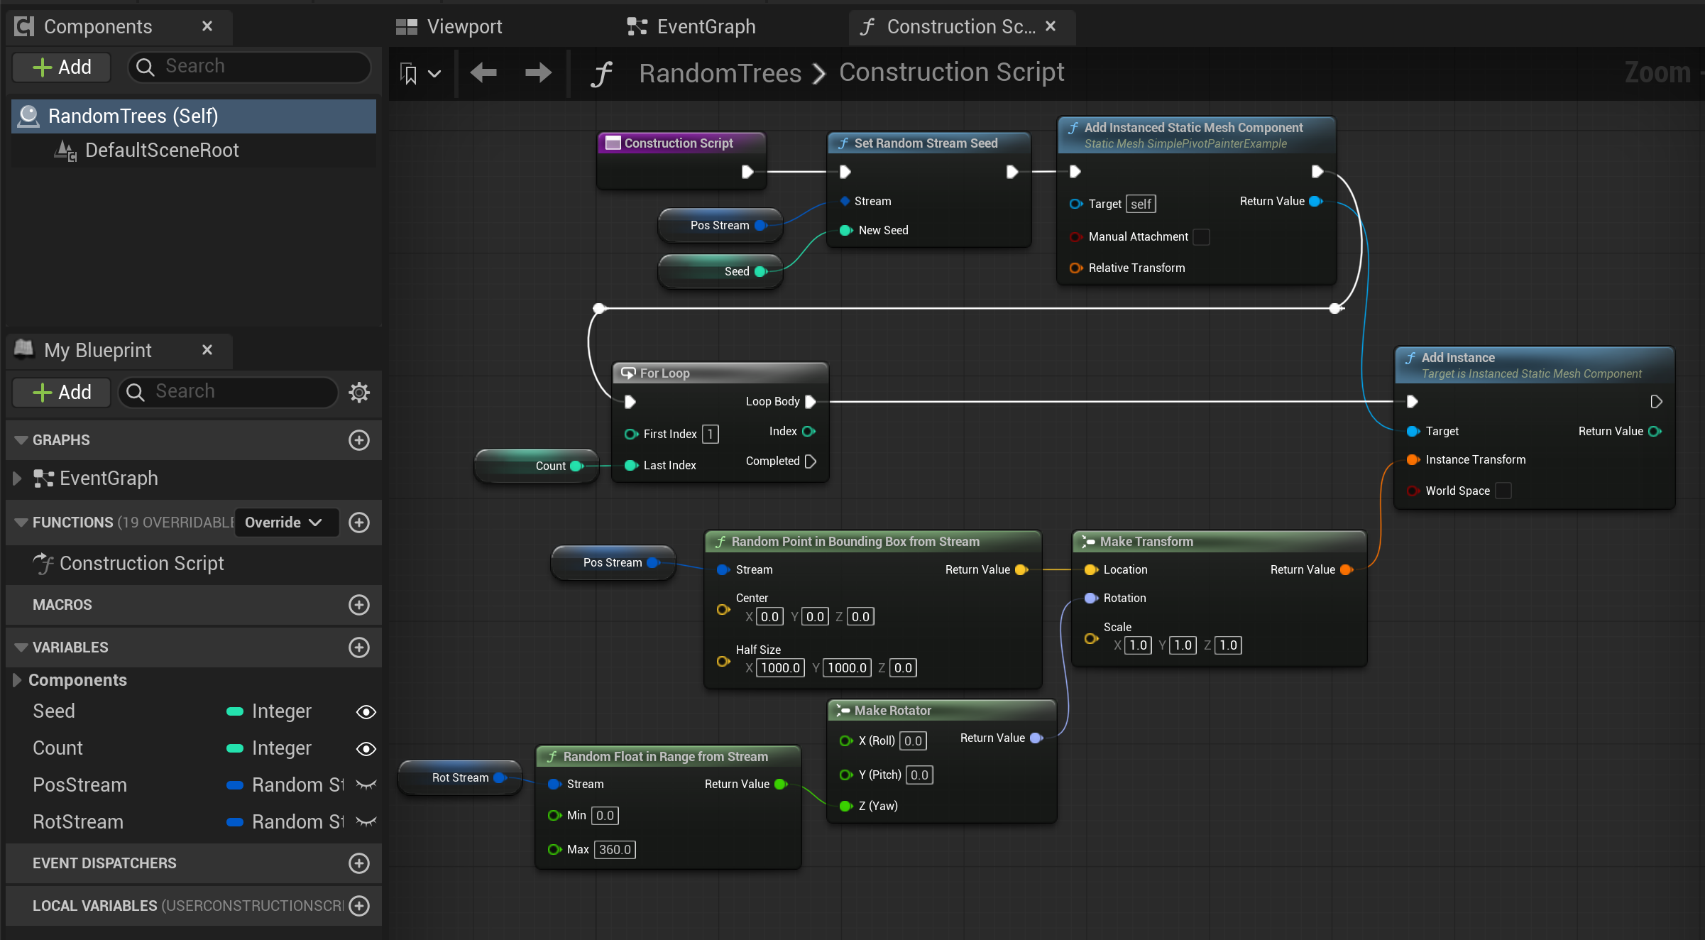Click the Loop Body execution pin
The height and width of the screenshot is (940, 1705).
click(810, 401)
